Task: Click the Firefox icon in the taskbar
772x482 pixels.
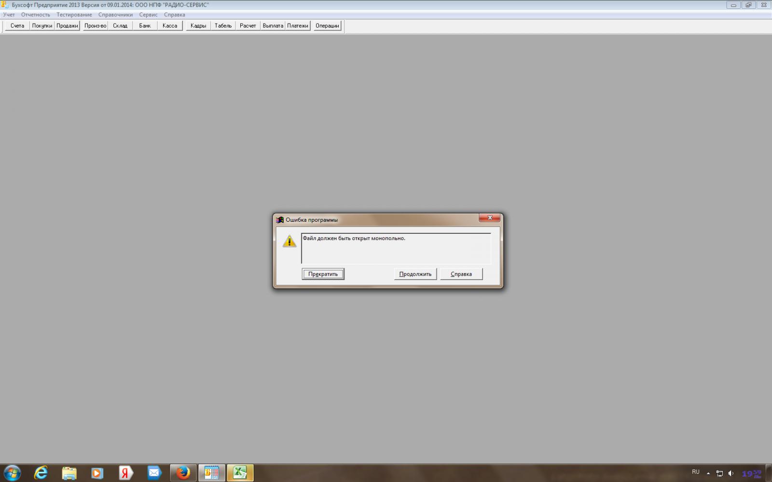Action: 183,473
